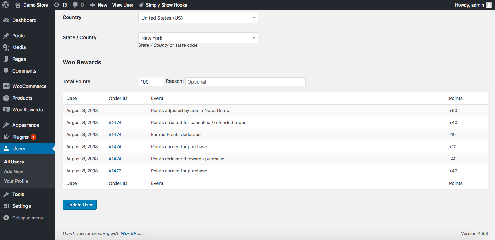The image size is (495, 240).
Task: Click the top Points column header
Action: click(x=456, y=98)
